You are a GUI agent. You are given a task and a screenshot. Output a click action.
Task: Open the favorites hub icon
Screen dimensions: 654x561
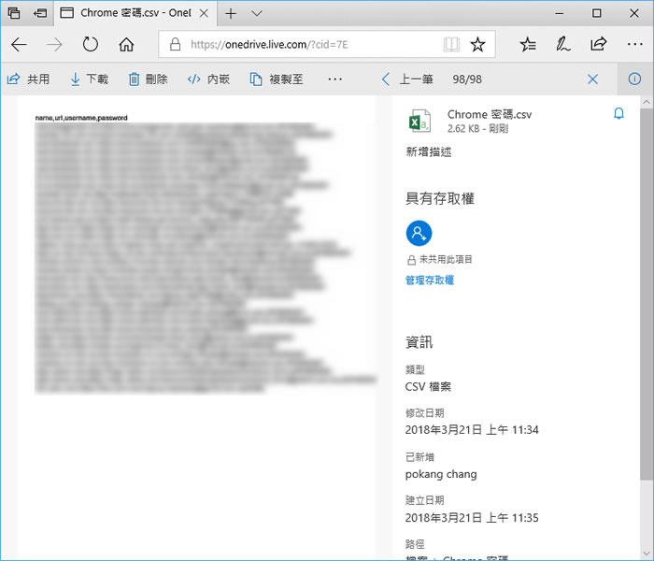click(528, 44)
